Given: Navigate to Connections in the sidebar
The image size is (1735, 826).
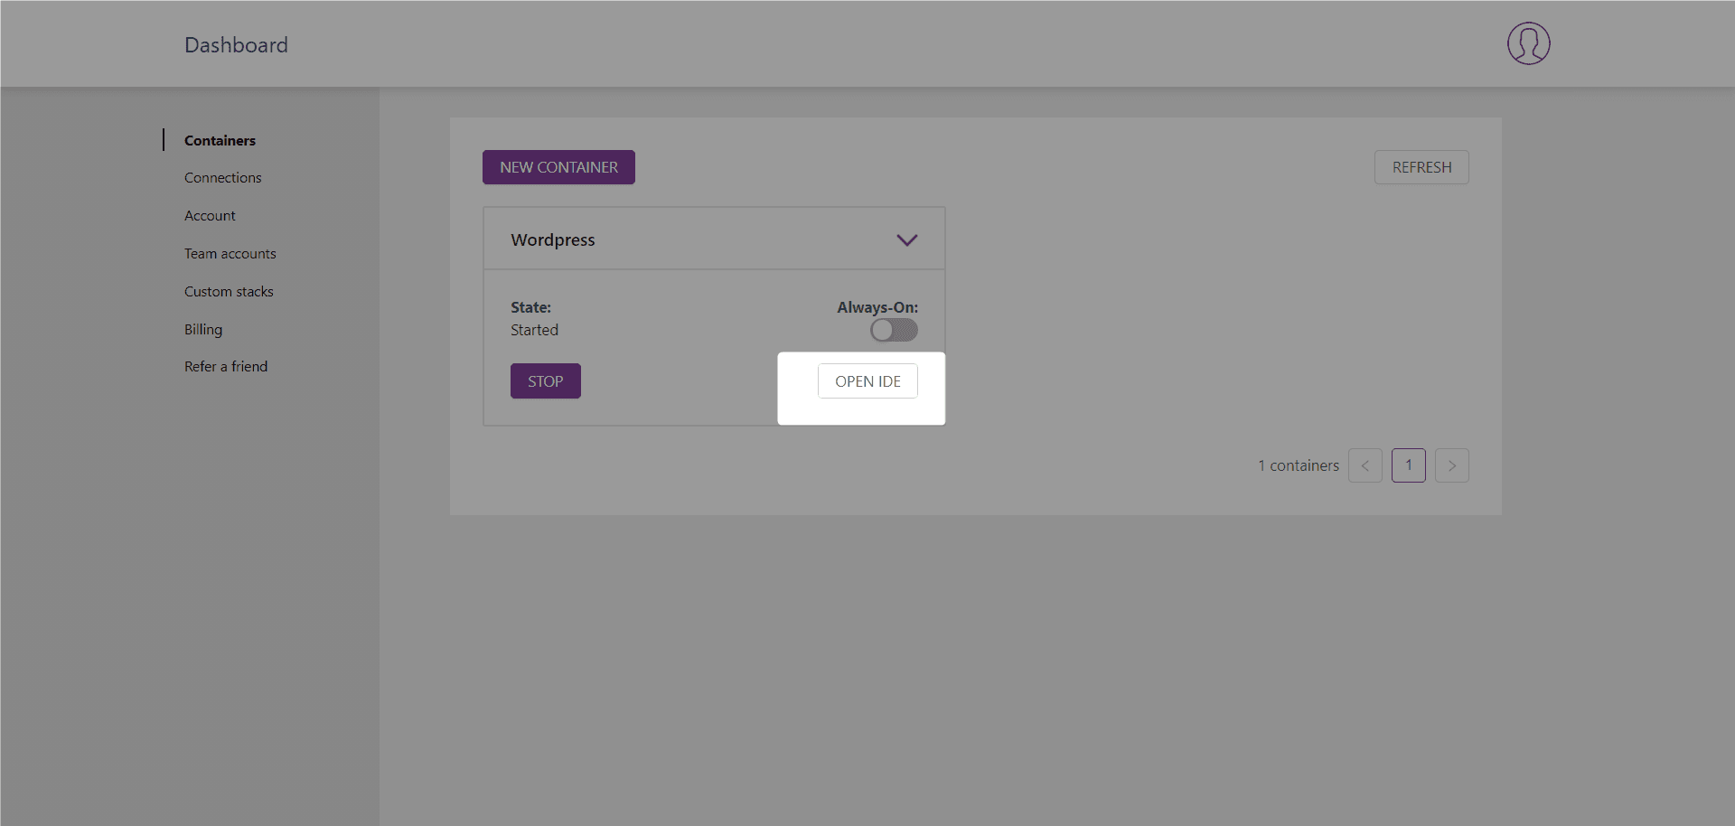Looking at the screenshot, I should point(222,178).
